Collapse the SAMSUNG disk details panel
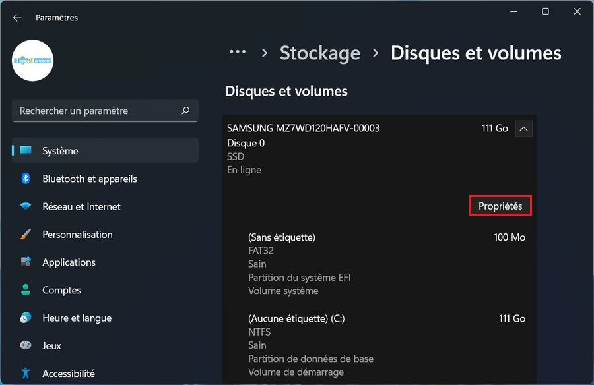Viewport: 594px width, 385px height. click(523, 128)
